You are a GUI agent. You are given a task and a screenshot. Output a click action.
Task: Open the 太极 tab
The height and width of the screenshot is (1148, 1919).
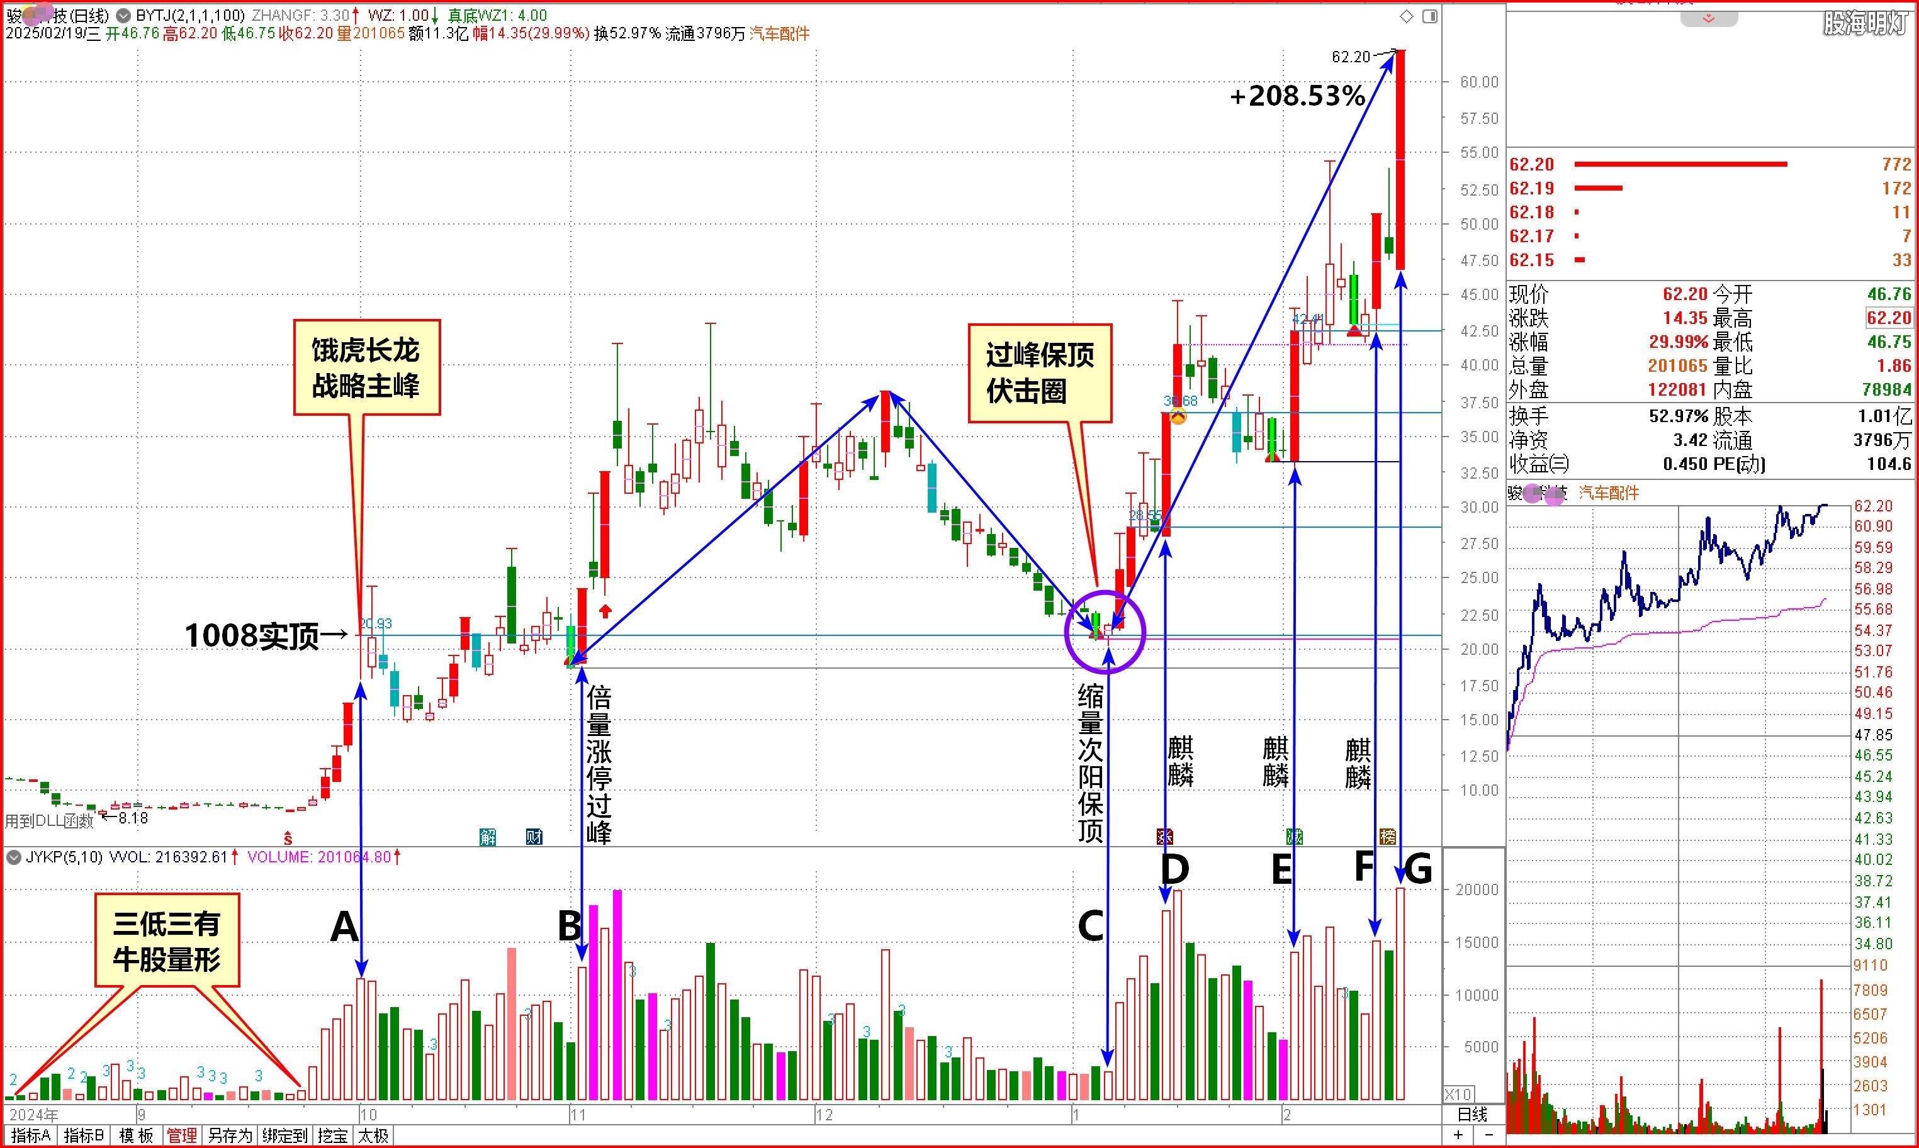coord(374,1135)
